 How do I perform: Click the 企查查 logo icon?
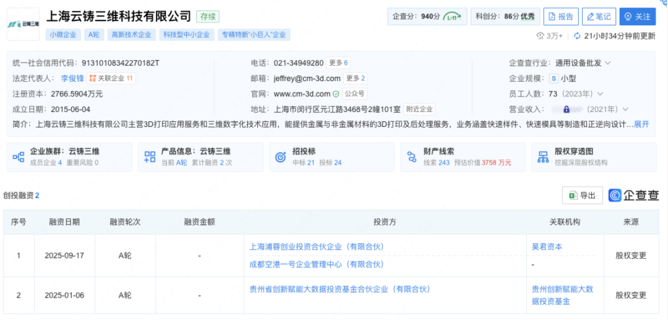[615, 196]
